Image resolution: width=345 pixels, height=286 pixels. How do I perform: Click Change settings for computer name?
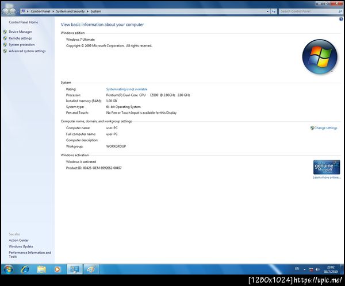click(325, 128)
